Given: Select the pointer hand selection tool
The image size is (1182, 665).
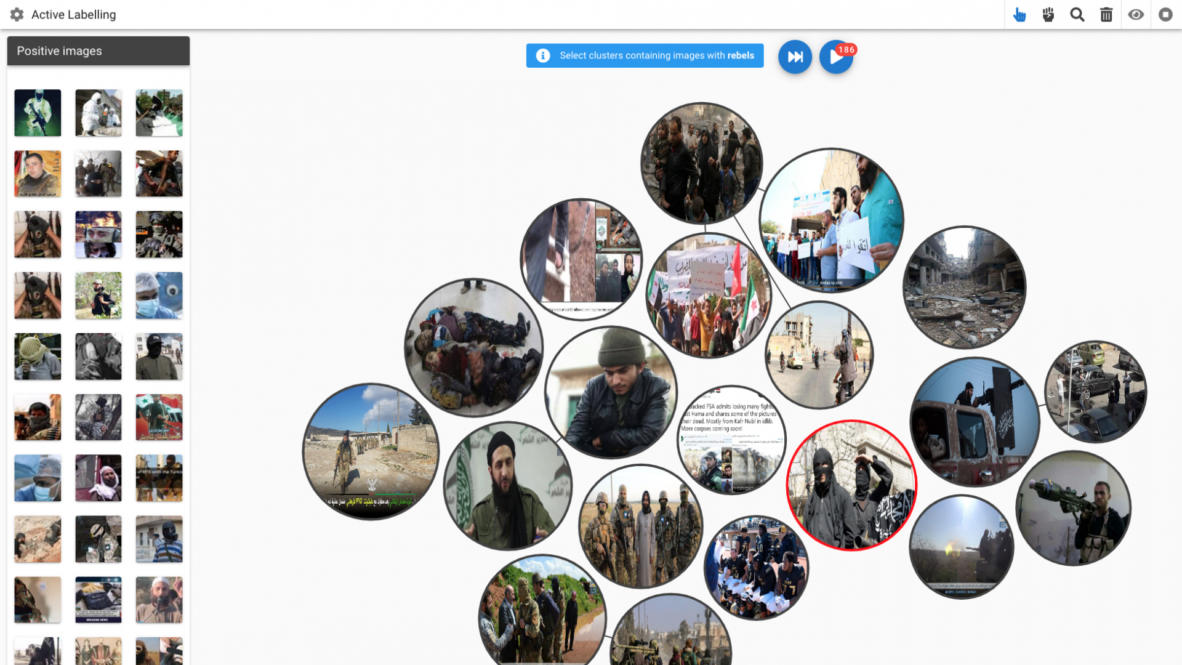Looking at the screenshot, I should point(1019,15).
